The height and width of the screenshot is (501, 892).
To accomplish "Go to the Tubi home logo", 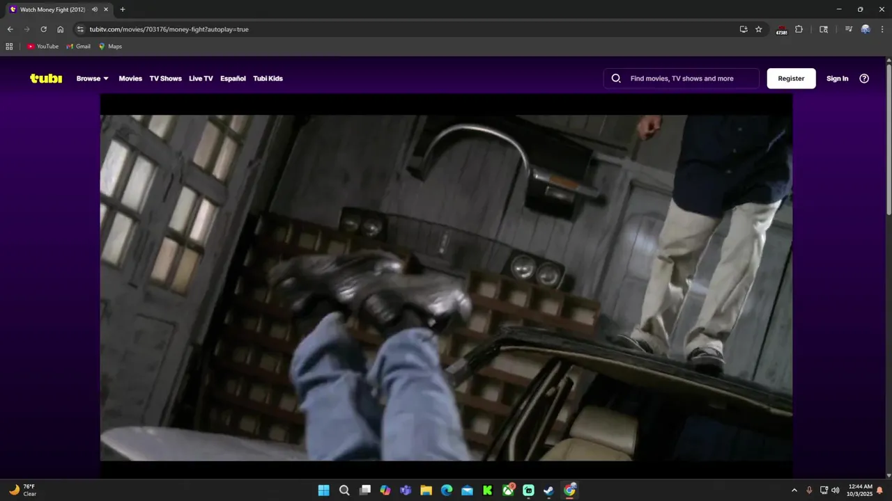I will coord(46,79).
